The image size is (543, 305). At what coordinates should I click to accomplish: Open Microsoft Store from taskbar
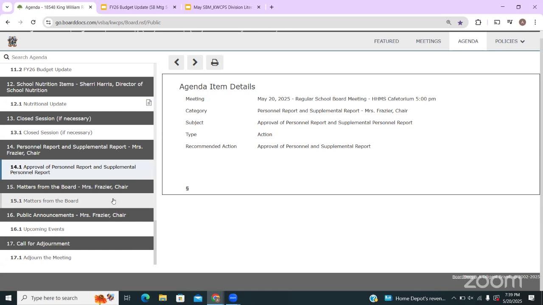click(180, 298)
